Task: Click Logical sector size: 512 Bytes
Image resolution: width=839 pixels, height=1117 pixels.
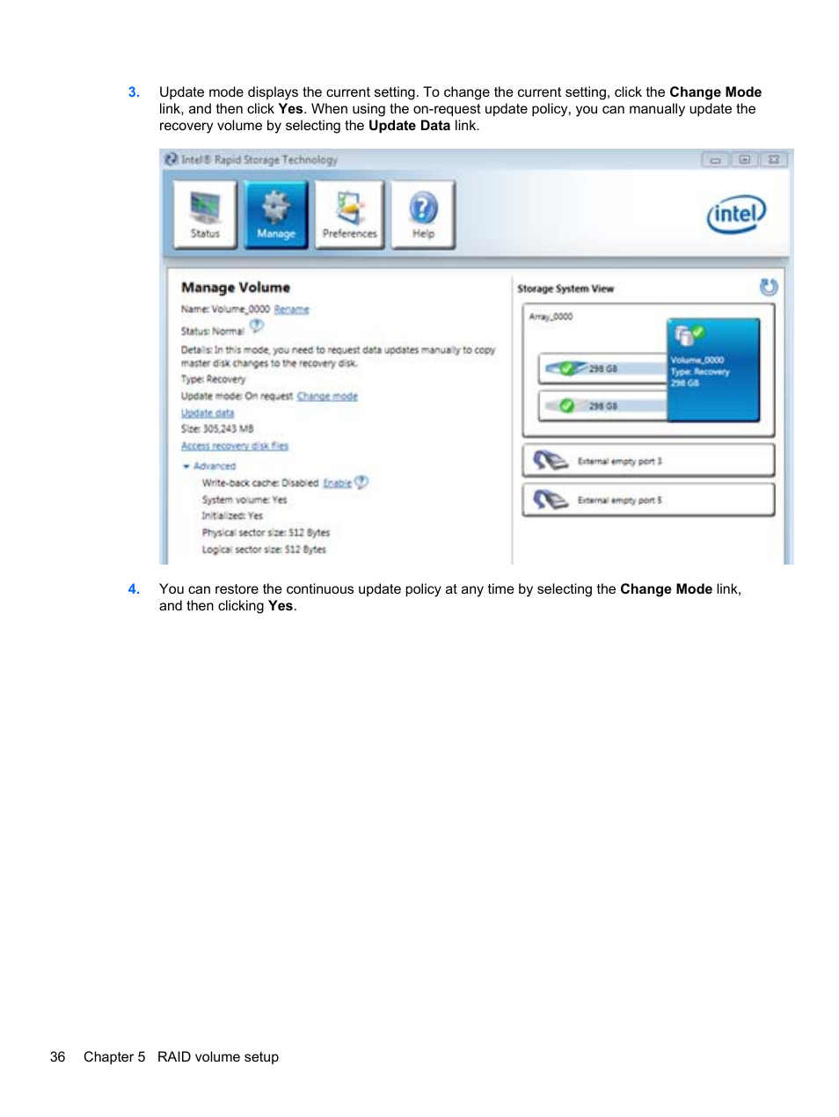Action: 264,550
